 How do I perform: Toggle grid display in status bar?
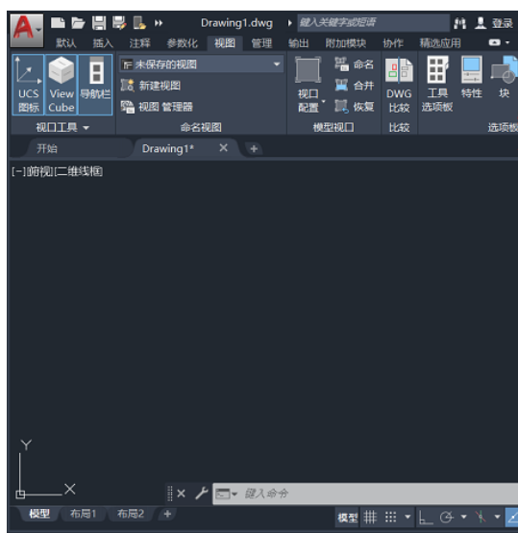click(x=370, y=518)
